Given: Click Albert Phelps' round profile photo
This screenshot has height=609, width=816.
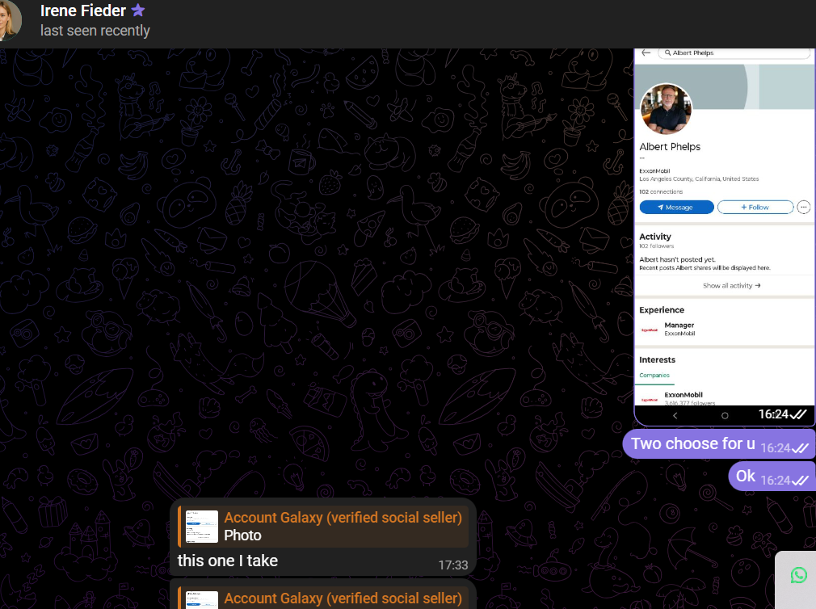Looking at the screenshot, I should coord(666,109).
